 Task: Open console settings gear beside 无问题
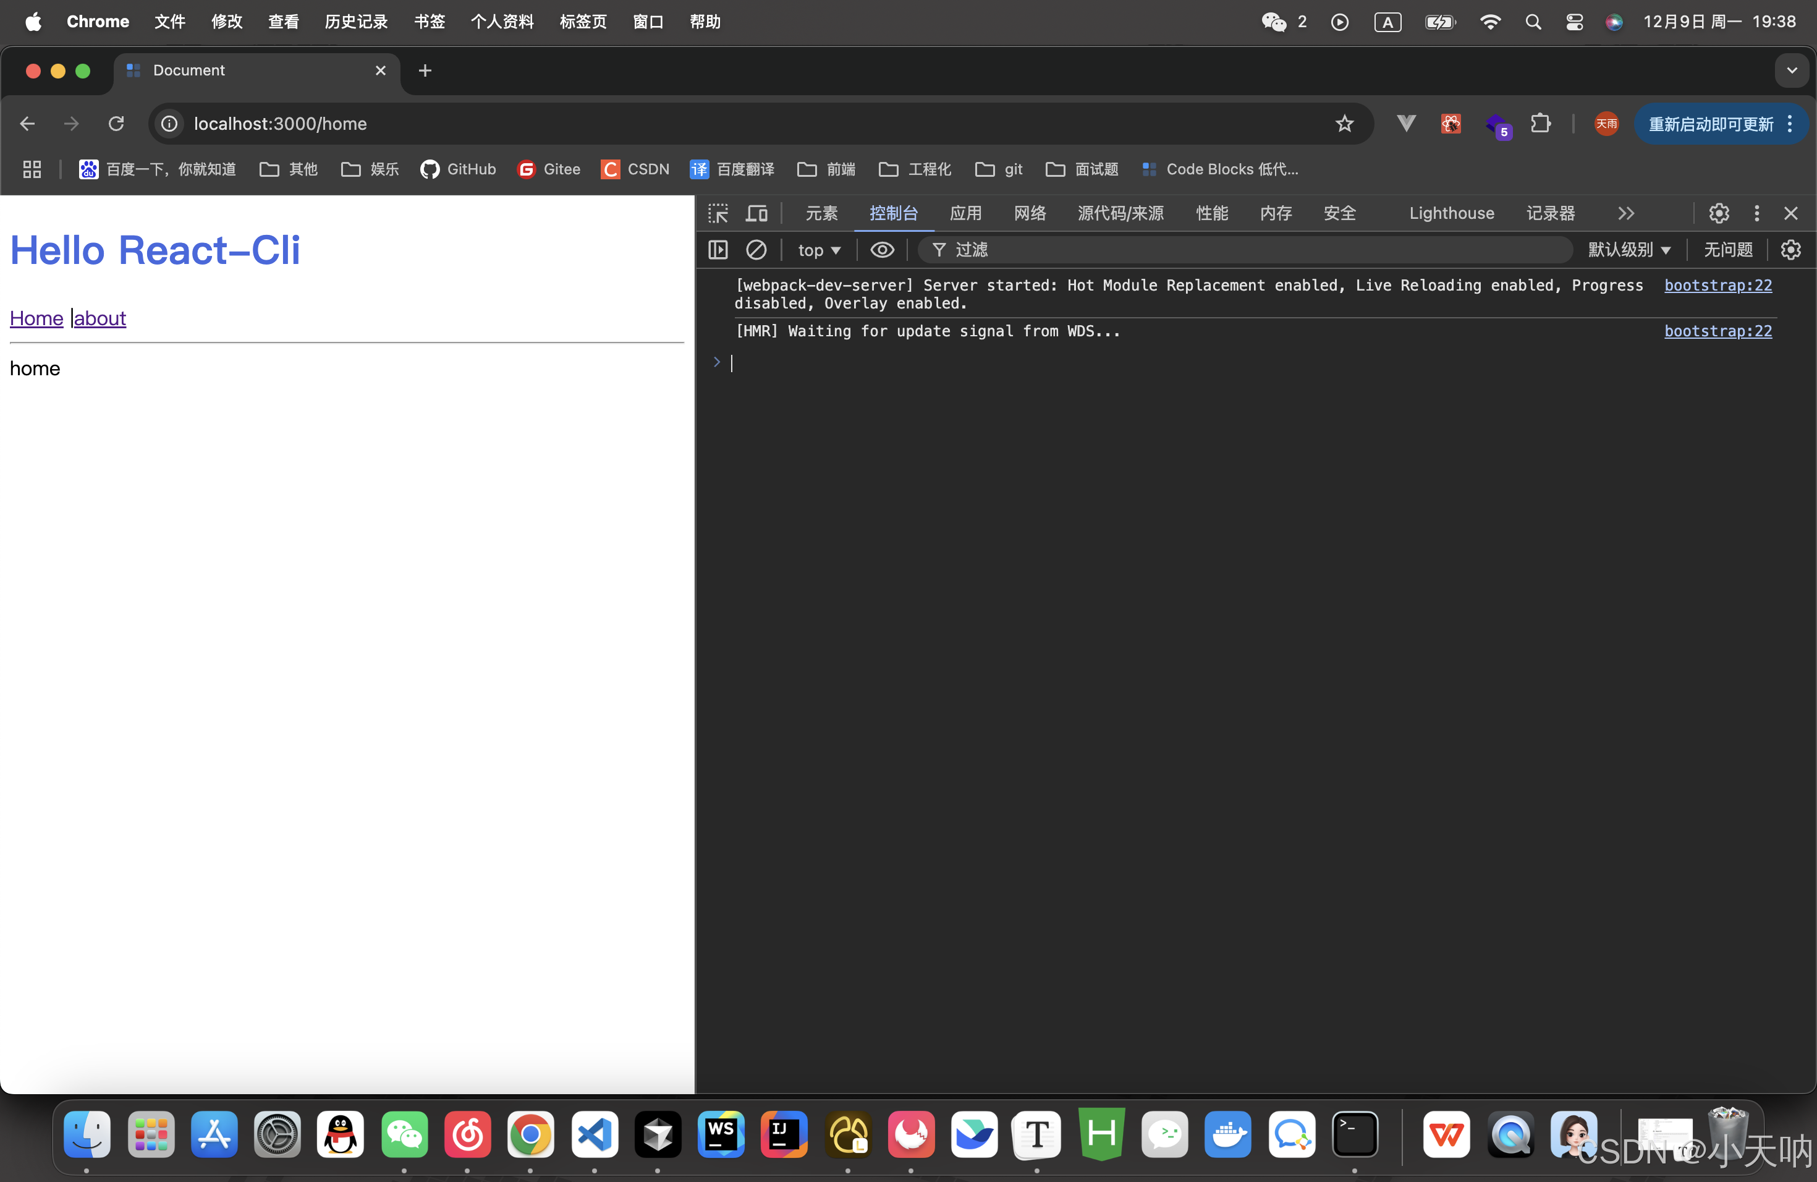pos(1790,250)
